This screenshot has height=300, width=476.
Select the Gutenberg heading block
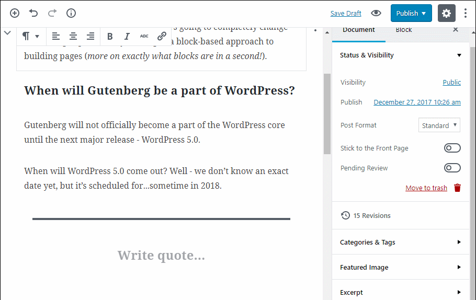(160, 90)
